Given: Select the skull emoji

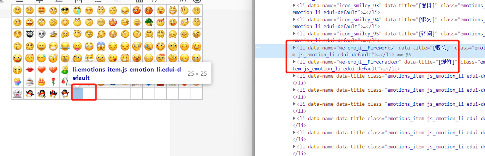Looking at the screenshot, I should pos(41,34).
